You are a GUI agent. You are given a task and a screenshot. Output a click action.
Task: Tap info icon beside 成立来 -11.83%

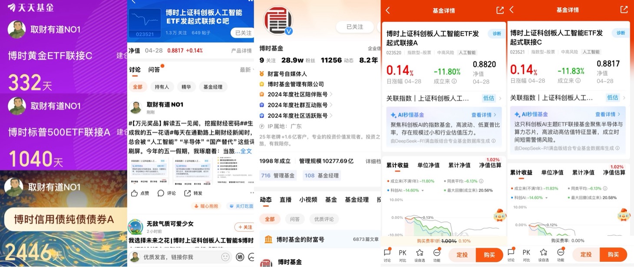coord(578,81)
